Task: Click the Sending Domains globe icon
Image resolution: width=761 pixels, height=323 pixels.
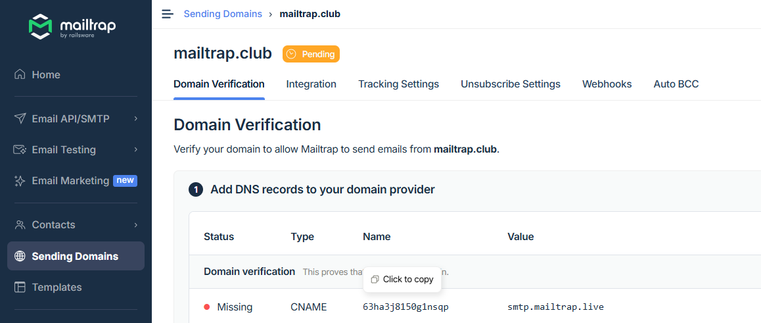Action: 20,257
